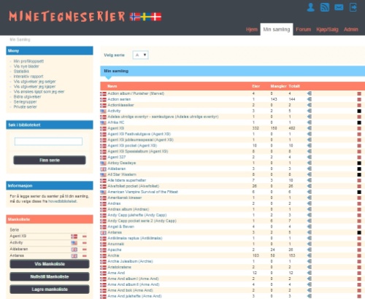Click the Norwegian flag beside the logo
The image size is (365, 299).
[x=135, y=17]
